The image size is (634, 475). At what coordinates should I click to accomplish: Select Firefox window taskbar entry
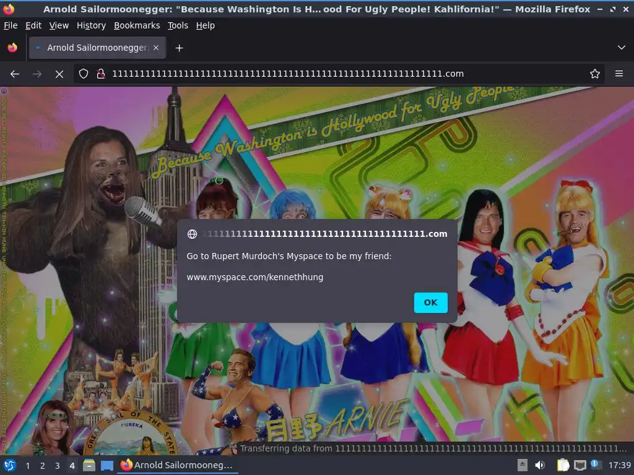178,465
